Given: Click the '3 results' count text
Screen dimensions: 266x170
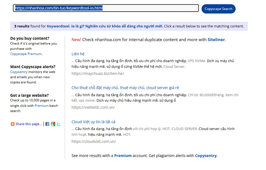Looking at the screenshot, I should (22, 26).
